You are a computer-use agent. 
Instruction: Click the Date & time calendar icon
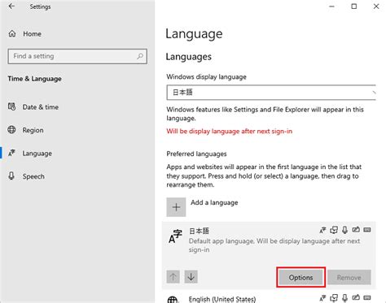click(x=11, y=106)
